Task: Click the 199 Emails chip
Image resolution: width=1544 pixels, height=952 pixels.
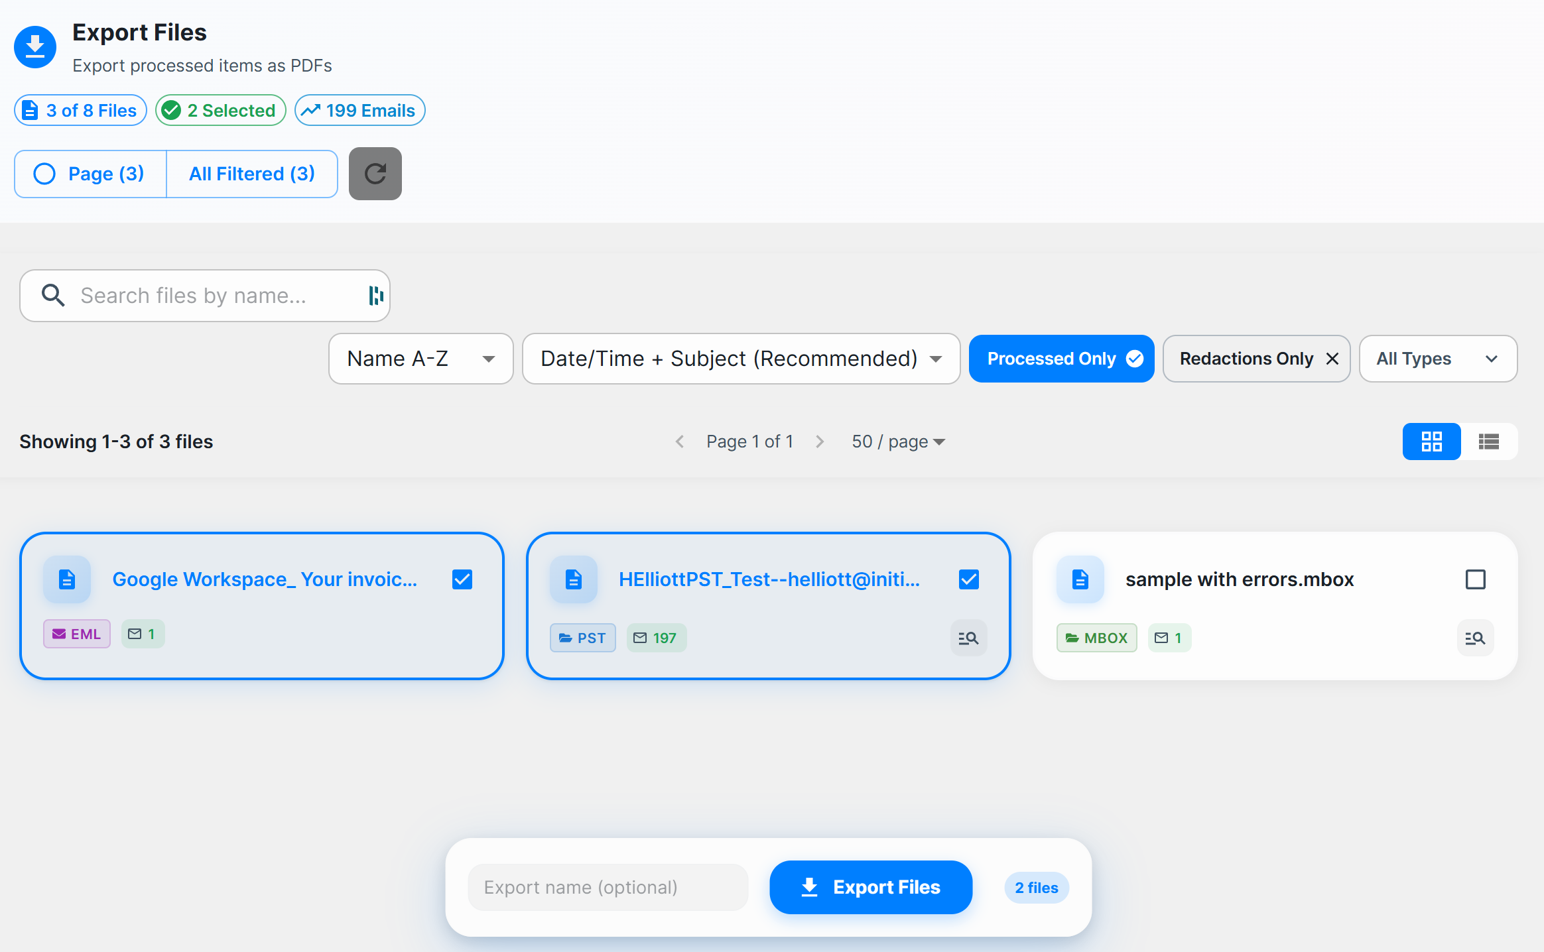Action: point(360,110)
